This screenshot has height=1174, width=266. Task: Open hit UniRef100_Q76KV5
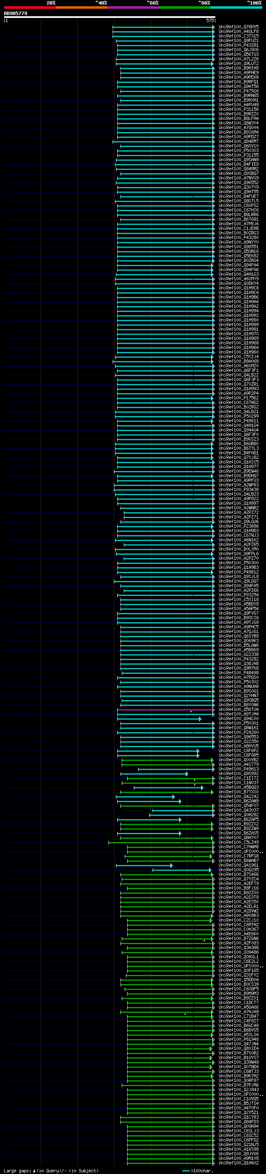(x=239, y=27)
